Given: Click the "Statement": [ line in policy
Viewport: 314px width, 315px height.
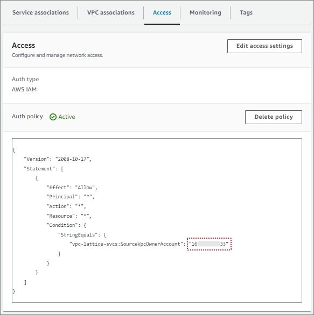Looking at the screenshot, I should tap(44, 169).
